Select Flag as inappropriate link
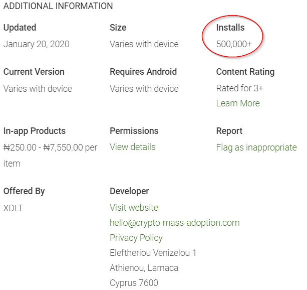The width and height of the screenshot is (307, 290). click(x=256, y=148)
